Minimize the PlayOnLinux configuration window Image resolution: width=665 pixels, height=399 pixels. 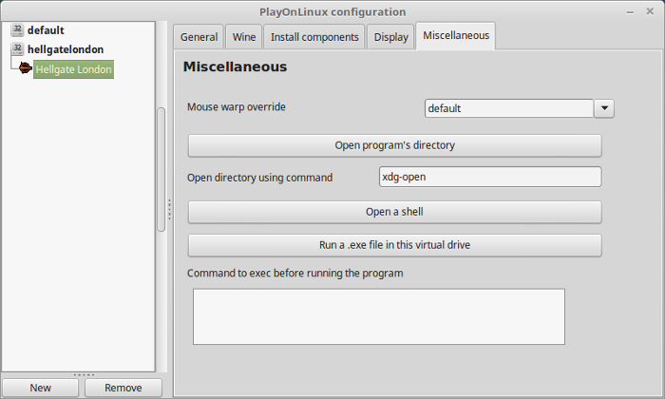click(630, 12)
